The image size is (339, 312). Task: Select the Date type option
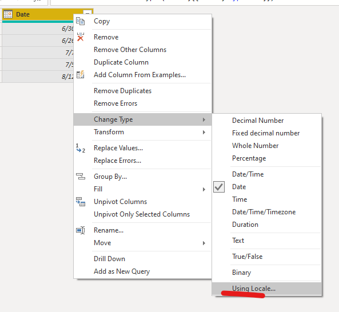266,187
